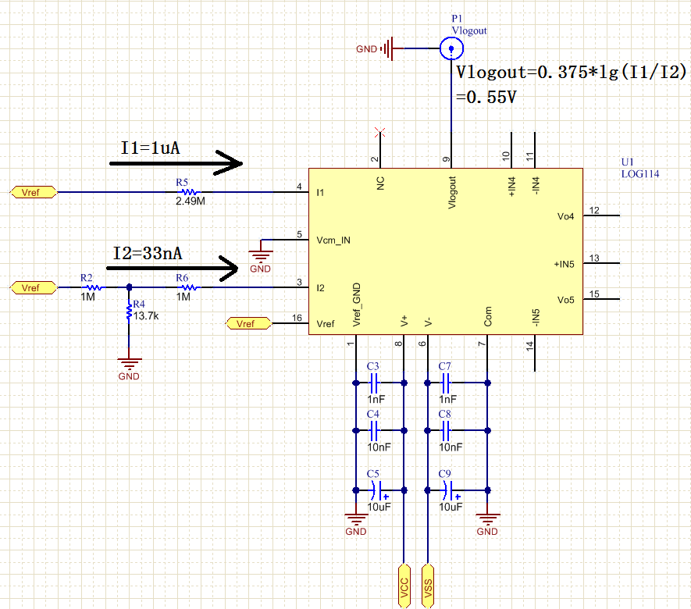Select Vref port connected to R5
This screenshot has width=691, height=609.
(x=34, y=192)
